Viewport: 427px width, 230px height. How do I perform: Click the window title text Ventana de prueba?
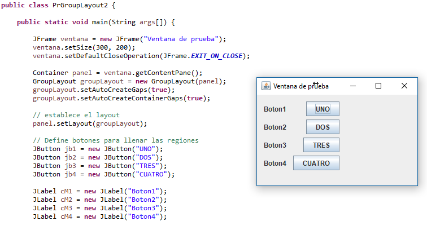(x=300, y=86)
